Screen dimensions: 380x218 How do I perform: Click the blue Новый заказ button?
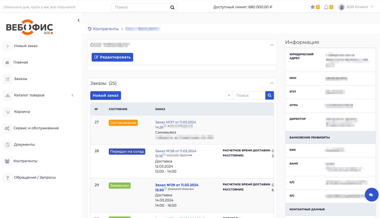(105, 96)
